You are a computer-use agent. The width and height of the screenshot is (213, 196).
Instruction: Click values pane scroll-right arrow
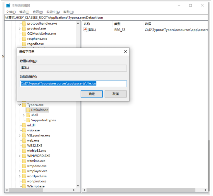click(205, 190)
